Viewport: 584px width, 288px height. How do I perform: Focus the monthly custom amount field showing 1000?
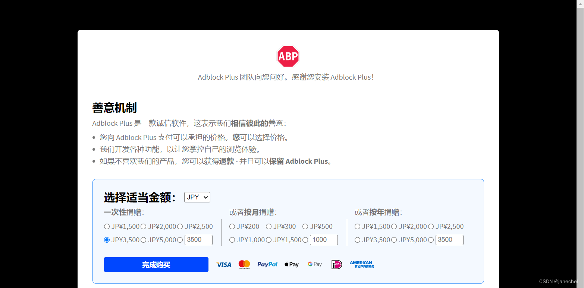click(x=324, y=240)
